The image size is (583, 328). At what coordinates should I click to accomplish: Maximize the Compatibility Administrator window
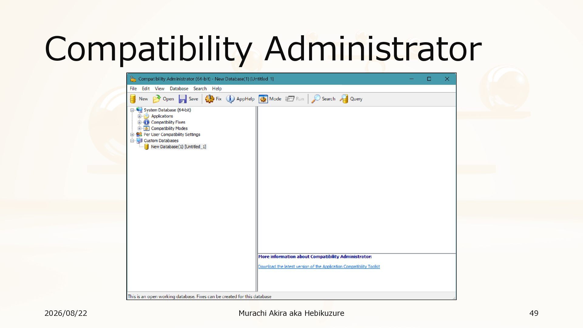pyautogui.click(x=429, y=79)
